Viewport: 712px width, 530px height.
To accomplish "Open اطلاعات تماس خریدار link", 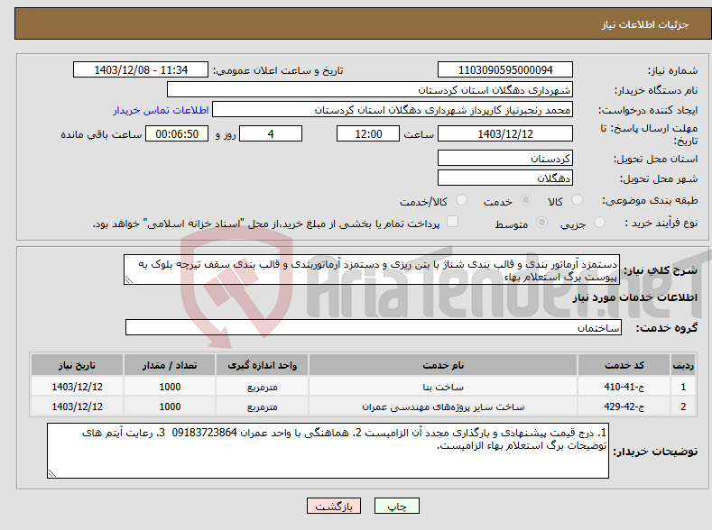I will tap(161, 110).
